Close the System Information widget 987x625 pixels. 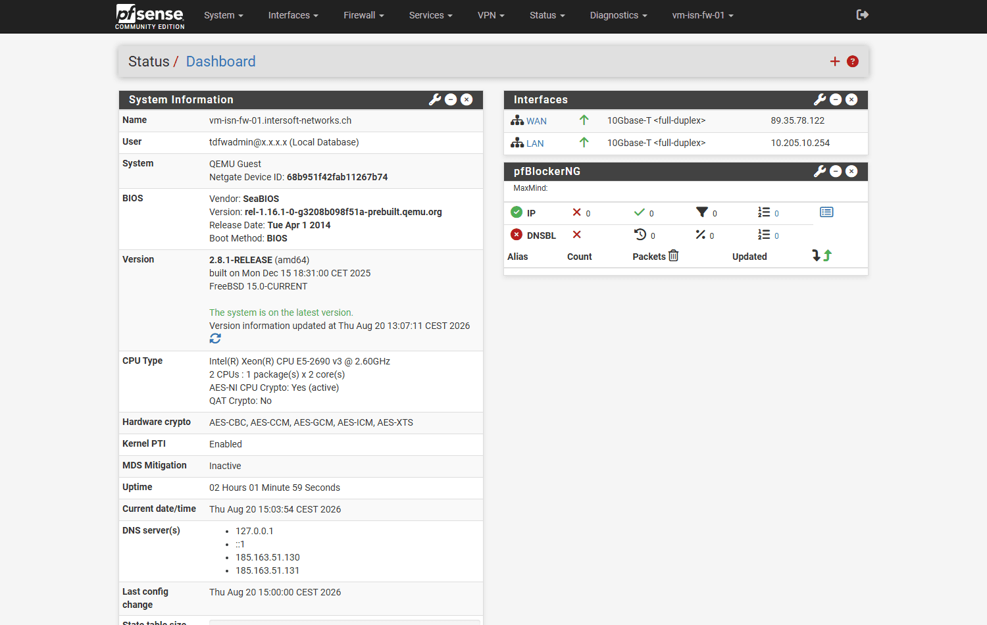click(467, 99)
